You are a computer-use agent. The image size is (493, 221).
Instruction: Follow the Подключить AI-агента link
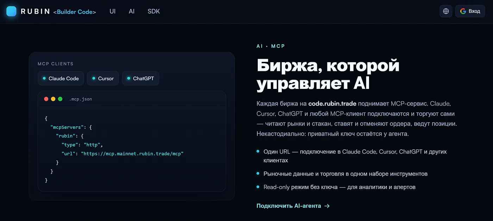click(x=293, y=206)
